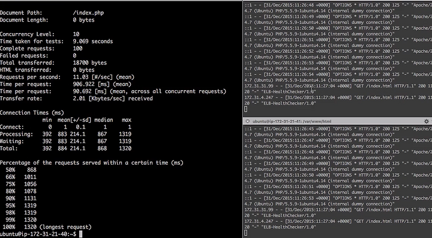Click the Total: row label in connection times
The height and width of the screenshot is (238, 432).
coord(9,148)
